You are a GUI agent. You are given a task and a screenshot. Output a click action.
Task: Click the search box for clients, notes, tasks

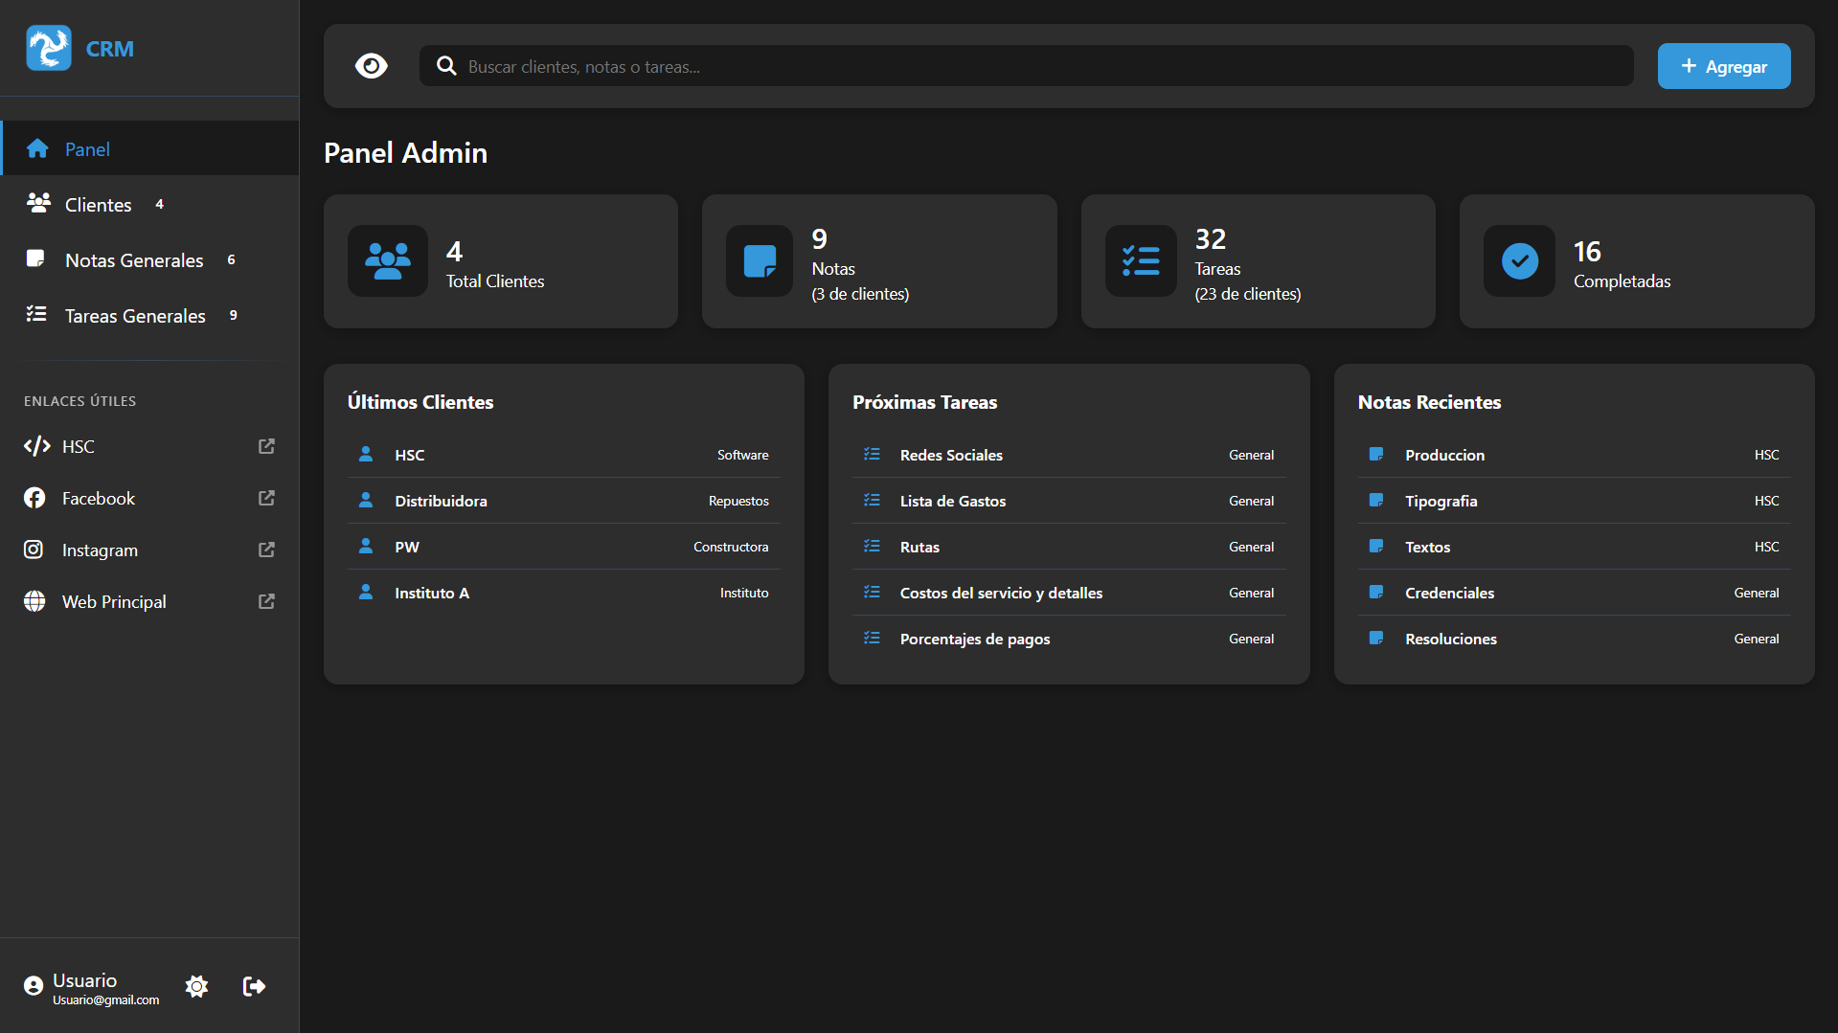(1026, 66)
